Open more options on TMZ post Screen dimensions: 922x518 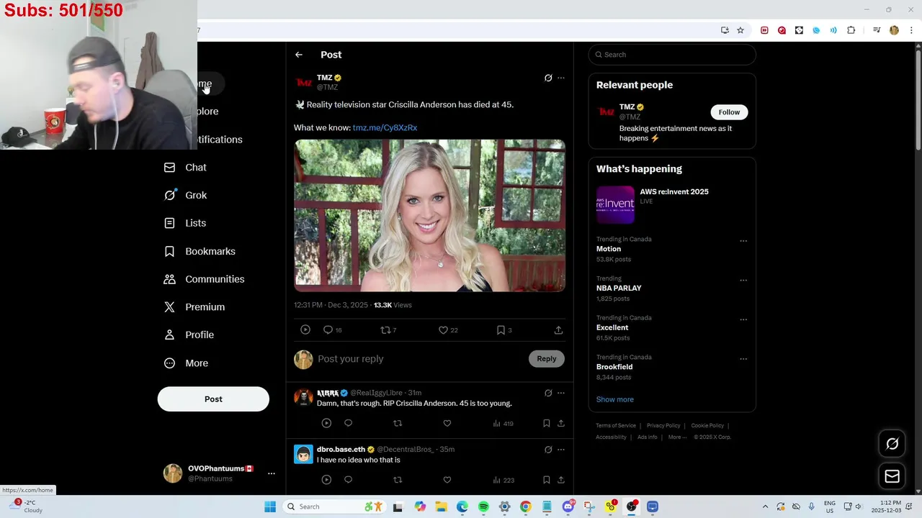tap(561, 78)
